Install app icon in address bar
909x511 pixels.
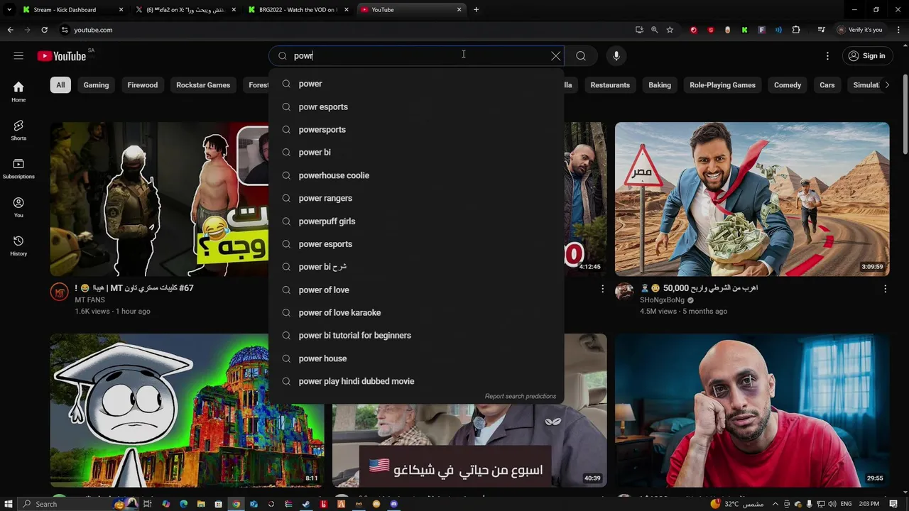pyautogui.click(x=639, y=30)
